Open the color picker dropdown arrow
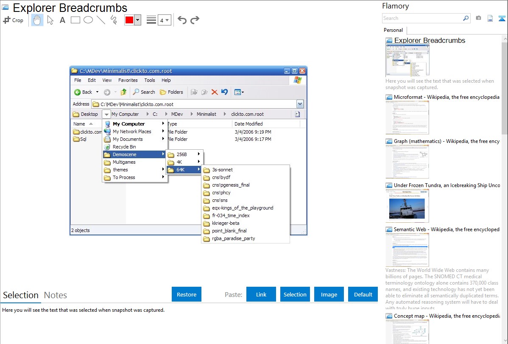The width and height of the screenshot is (508, 344). coord(137,20)
